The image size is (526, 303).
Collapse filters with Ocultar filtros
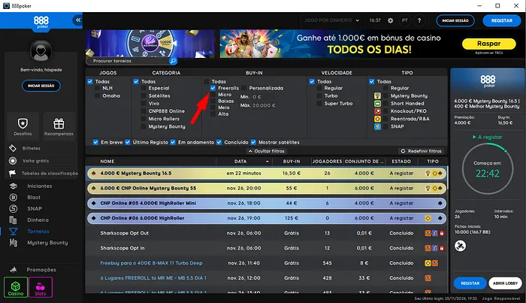(266, 151)
